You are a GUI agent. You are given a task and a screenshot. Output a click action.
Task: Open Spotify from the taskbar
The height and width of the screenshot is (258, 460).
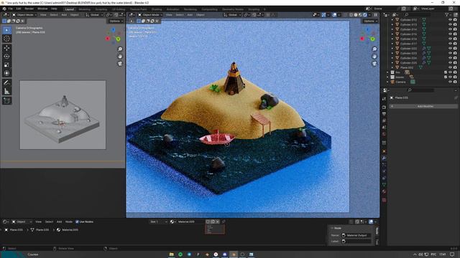[180, 254]
